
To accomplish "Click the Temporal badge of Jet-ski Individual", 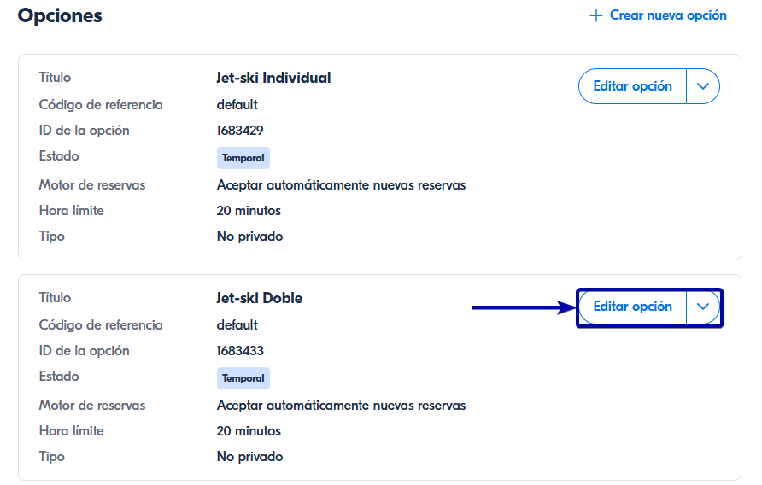I will [243, 158].
